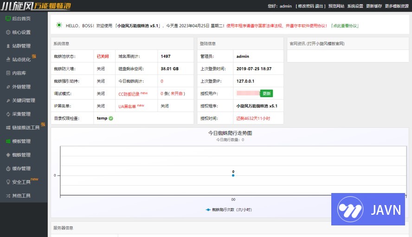The height and width of the screenshot is (237, 412).
Task: Click the 后台首页 monitor icon
Action: tap(8, 19)
